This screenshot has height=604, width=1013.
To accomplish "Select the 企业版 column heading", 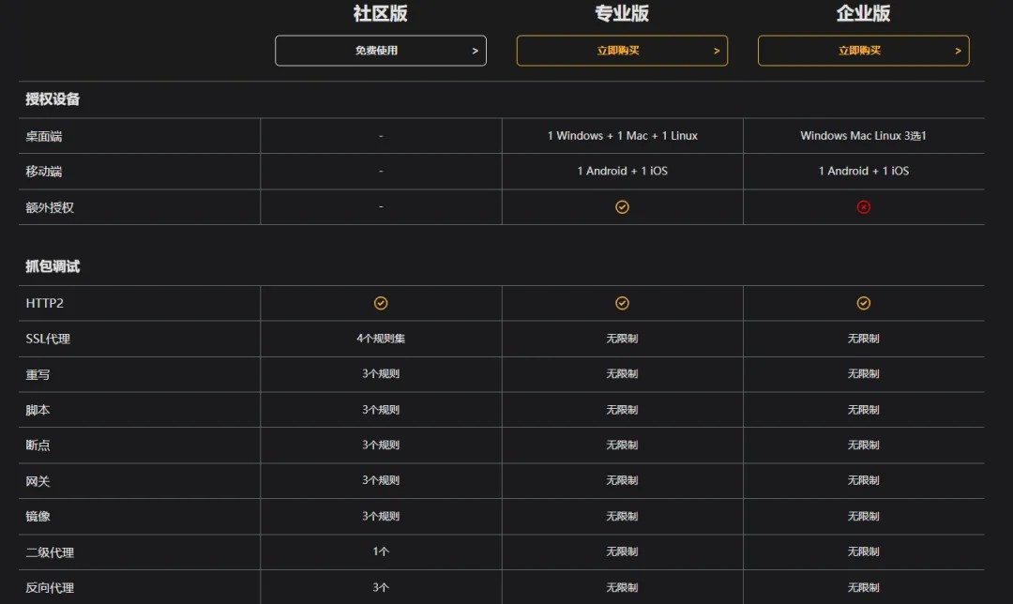I will [863, 13].
